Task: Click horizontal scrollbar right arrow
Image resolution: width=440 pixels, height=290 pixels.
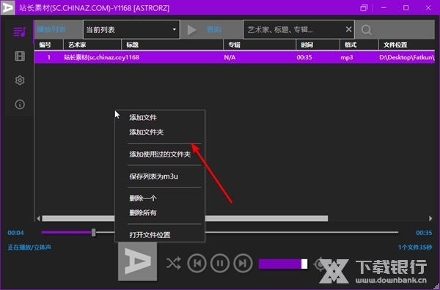Action: tap(430, 218)
